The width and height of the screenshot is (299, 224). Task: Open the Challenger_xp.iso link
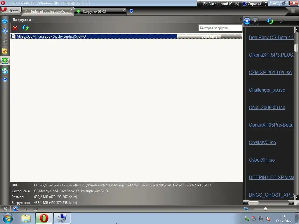point(267,90)
